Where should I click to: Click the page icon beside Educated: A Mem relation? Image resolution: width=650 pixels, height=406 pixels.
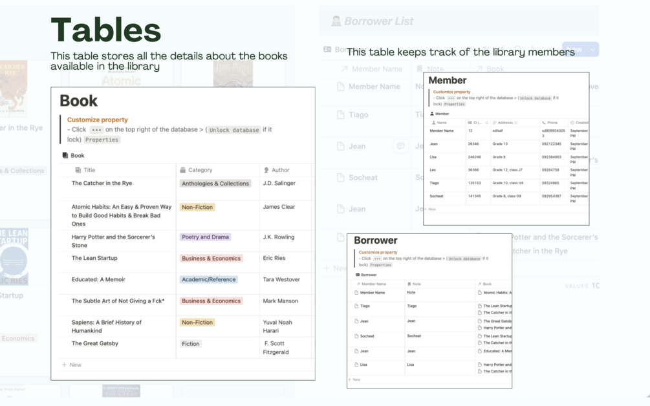click(x=480, y=351)
